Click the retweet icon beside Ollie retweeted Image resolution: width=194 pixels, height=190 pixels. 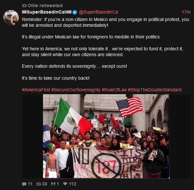[x=24, y=5]
